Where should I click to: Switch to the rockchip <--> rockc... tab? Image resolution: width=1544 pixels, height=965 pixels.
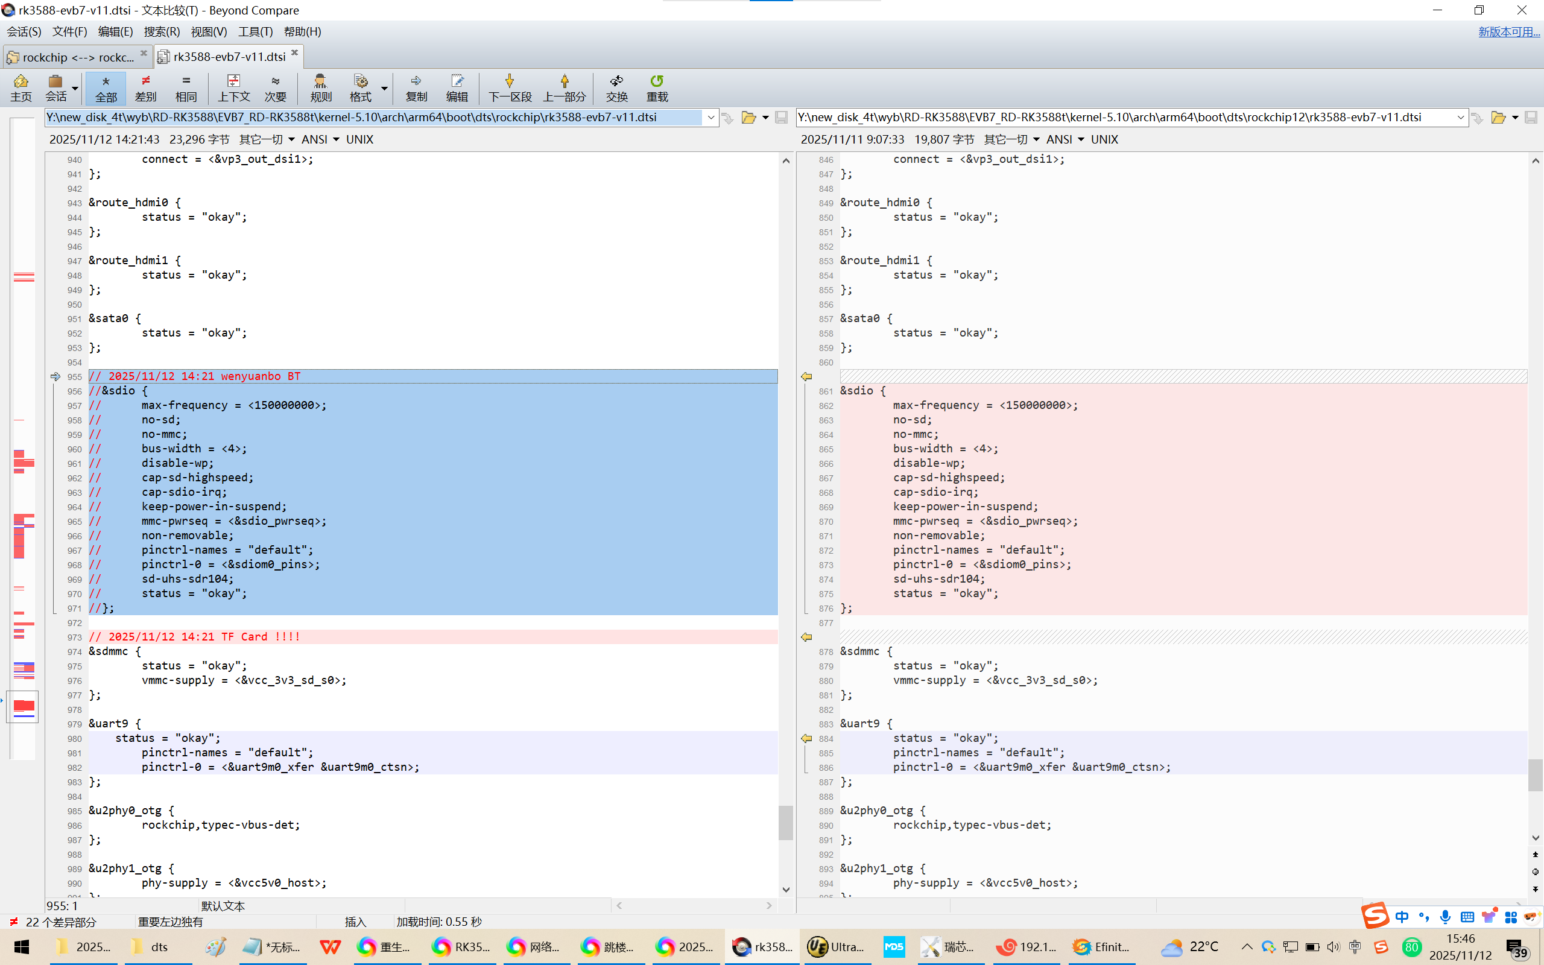coord(77,57)
